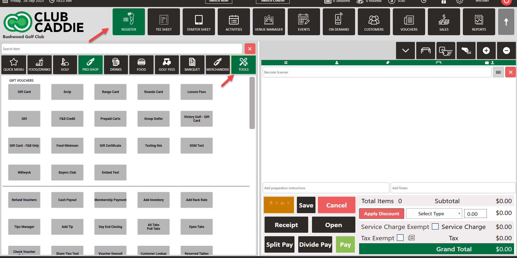Click the tax exempt notes icon
This screenshot has height=258, width=517.
(411, 238)
